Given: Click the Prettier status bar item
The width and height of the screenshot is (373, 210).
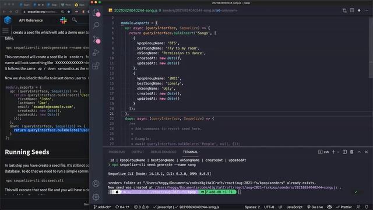Looking at the screenshot, I should tap(344, 207).
